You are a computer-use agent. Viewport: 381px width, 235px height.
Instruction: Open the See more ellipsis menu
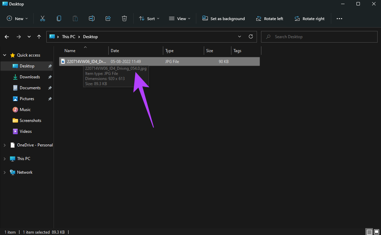(339, 19)
